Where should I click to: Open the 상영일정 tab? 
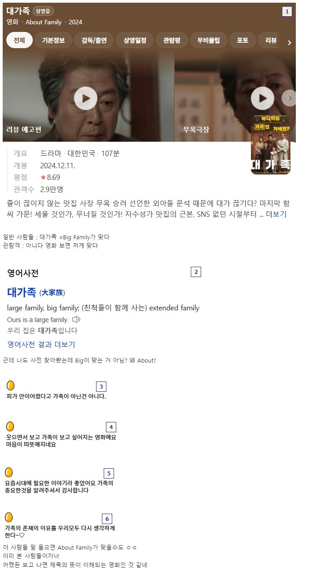[135, 40]
